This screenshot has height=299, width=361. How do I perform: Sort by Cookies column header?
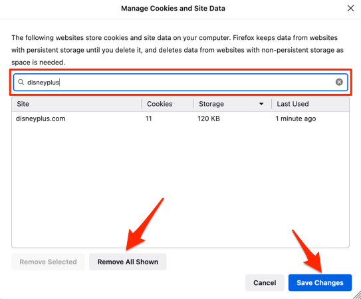[x=168, y=104]
